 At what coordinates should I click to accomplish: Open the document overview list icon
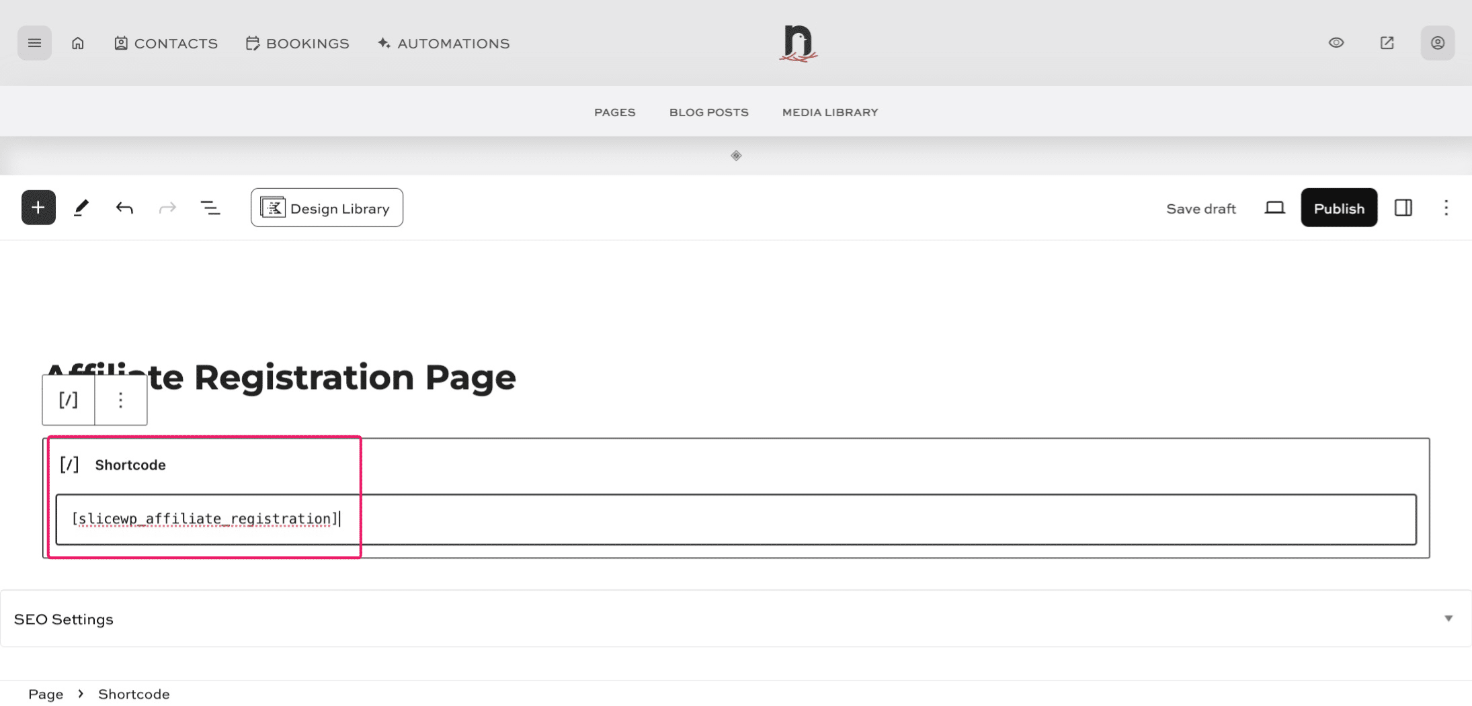tap(210, 207)
